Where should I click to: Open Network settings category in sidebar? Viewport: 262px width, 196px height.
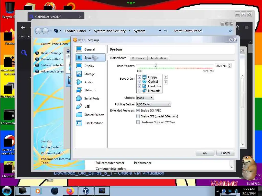90,90
